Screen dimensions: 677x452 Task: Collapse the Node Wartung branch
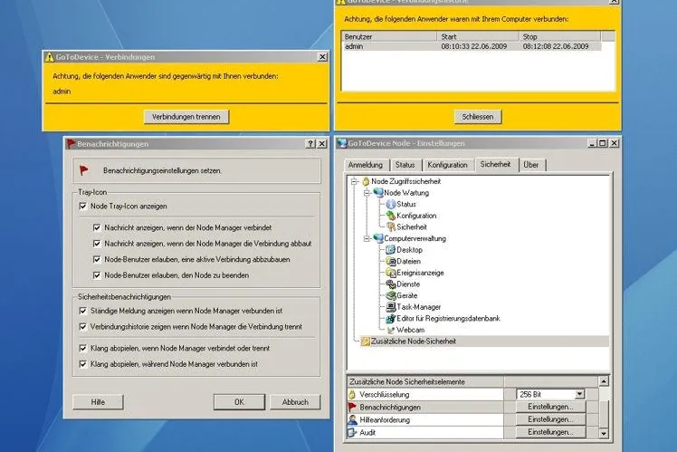pos(367,193)
